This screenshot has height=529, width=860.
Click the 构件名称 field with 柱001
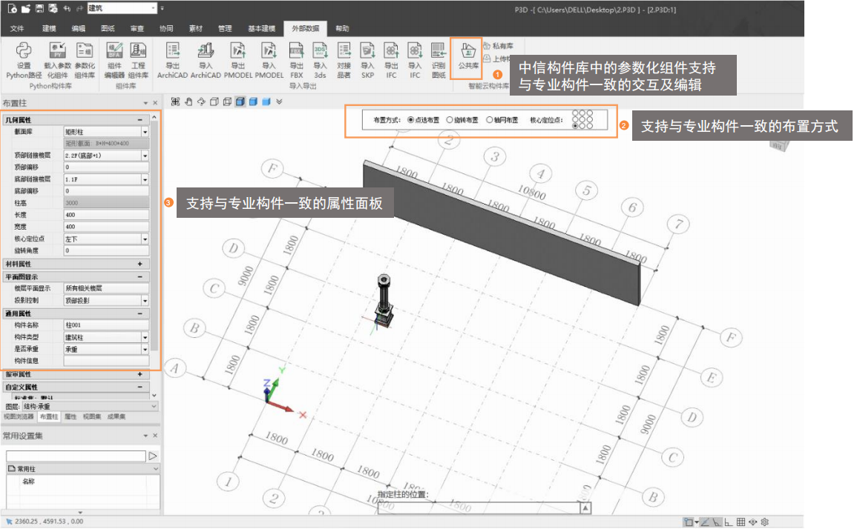pos(105,325)
